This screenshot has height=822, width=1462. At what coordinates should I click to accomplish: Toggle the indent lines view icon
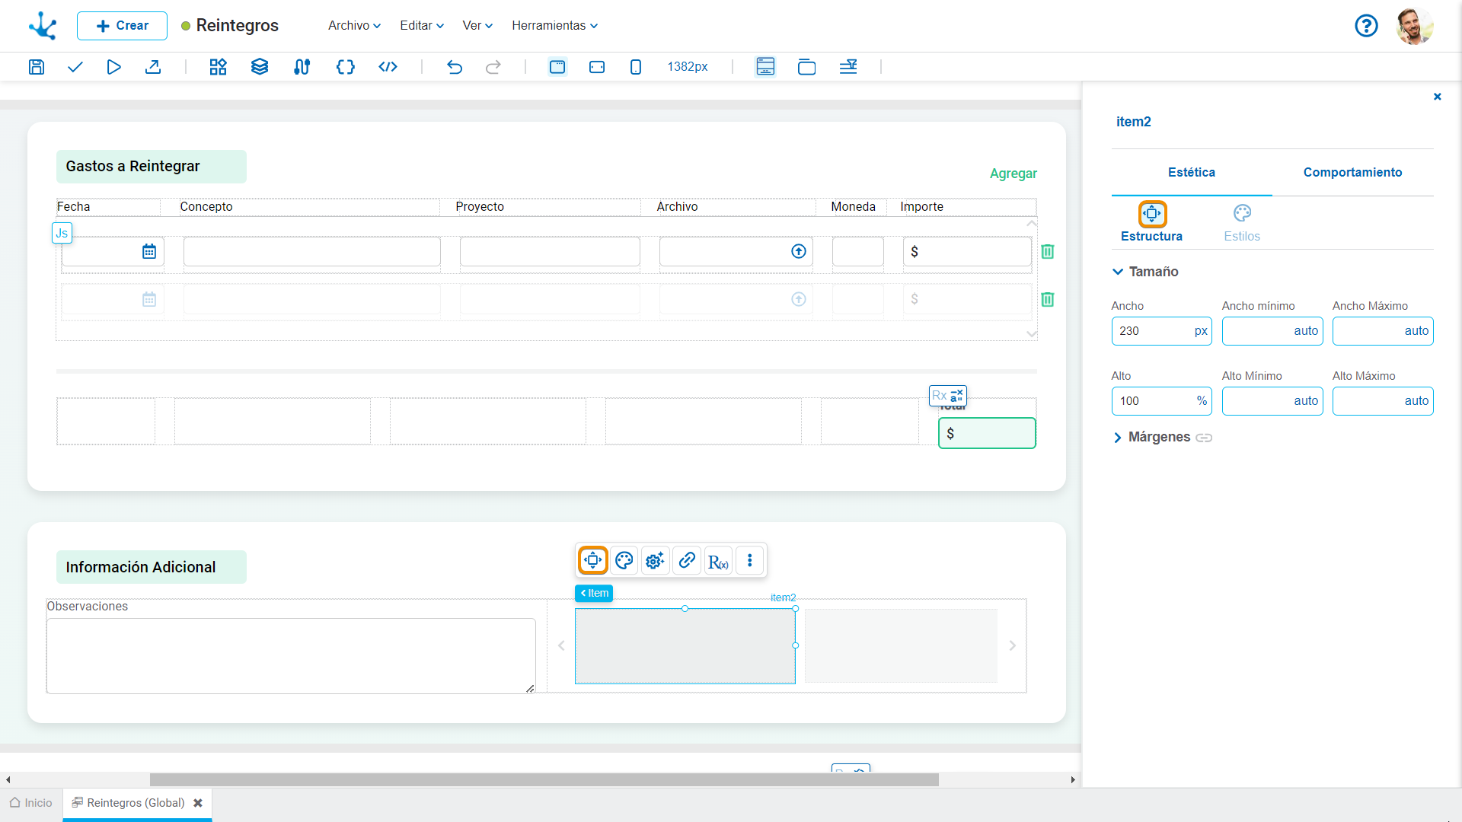tap(848, 67)
